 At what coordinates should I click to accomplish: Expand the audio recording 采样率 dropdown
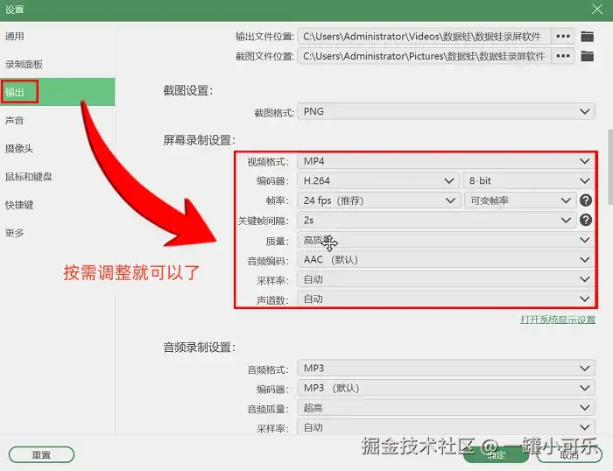tap(446, 427)
